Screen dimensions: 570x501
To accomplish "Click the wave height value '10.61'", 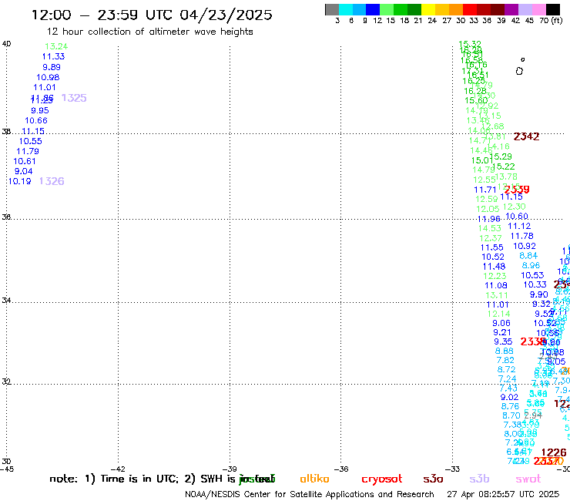I will point(25,161).
